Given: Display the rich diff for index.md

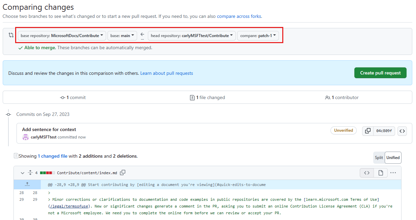Looking at the screenshot, I should (381, 173).
